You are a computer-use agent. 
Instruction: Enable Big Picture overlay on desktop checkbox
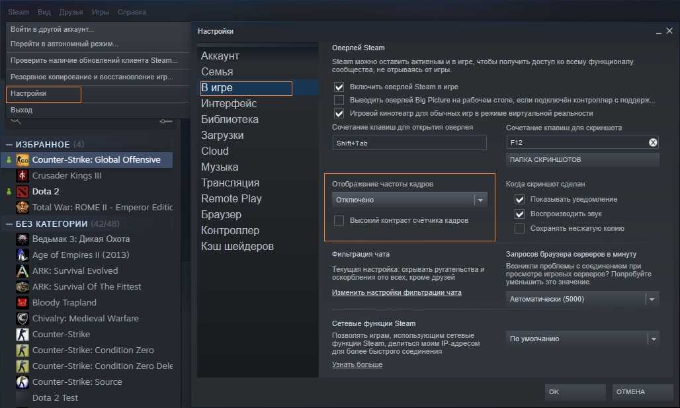click(339, 100)
